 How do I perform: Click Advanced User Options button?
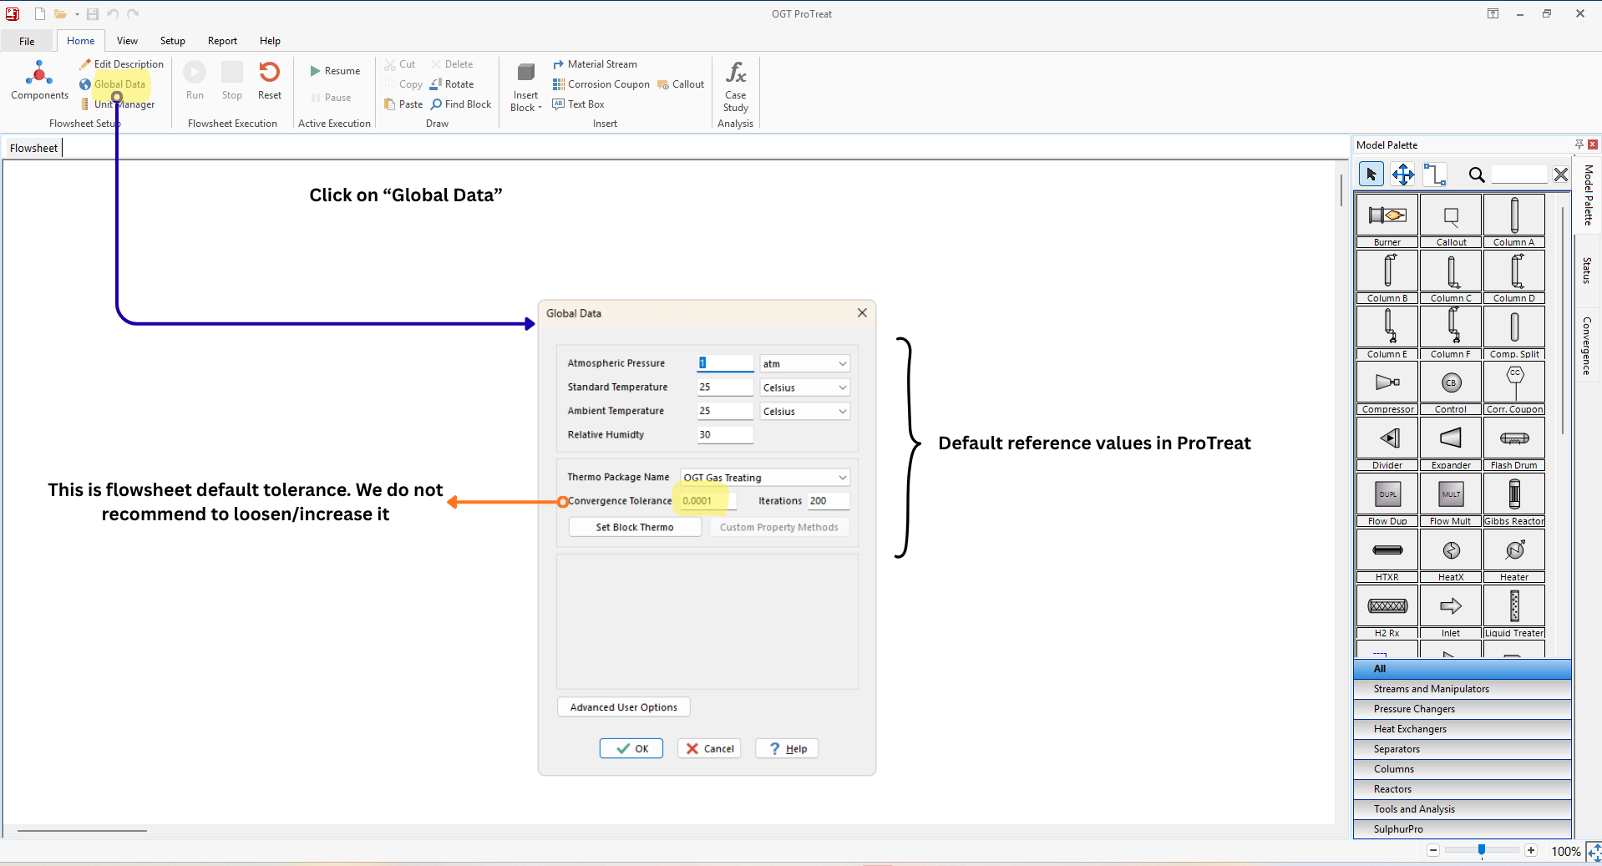coord(623,707)
